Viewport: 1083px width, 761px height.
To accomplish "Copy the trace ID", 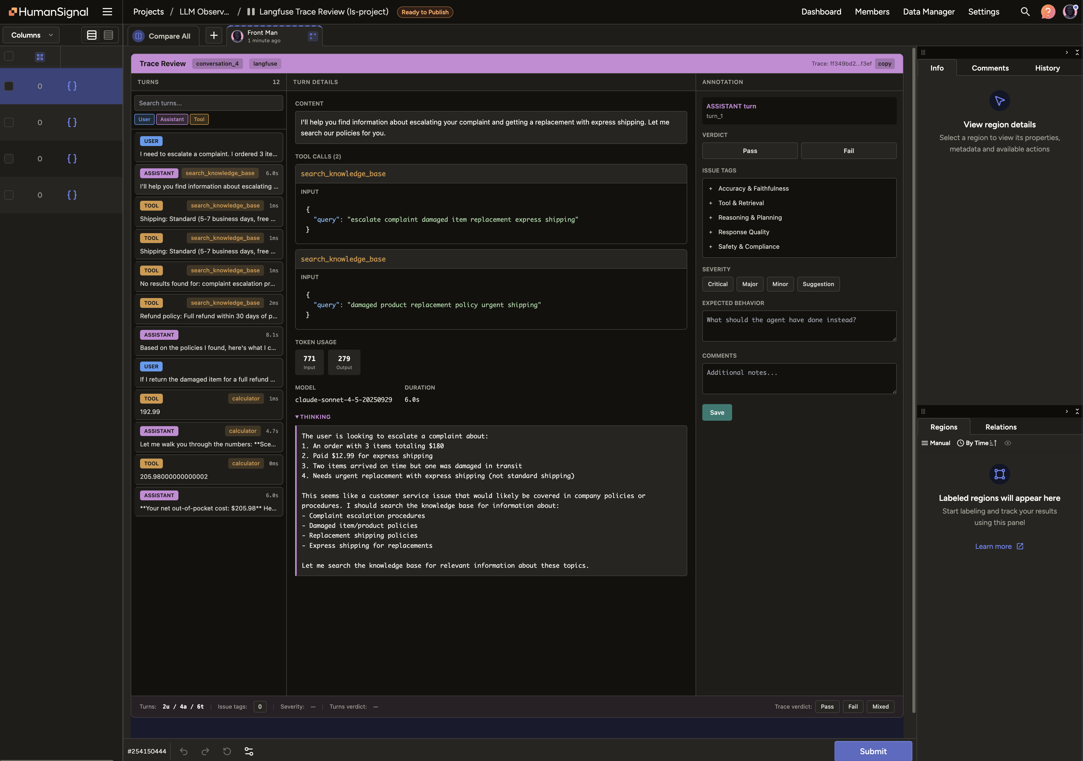I will click(x=884, y=64).
